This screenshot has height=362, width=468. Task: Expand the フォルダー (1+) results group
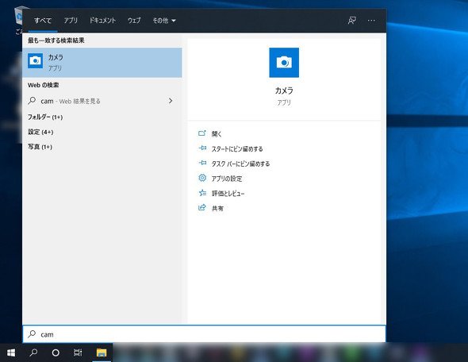[45, 117]
